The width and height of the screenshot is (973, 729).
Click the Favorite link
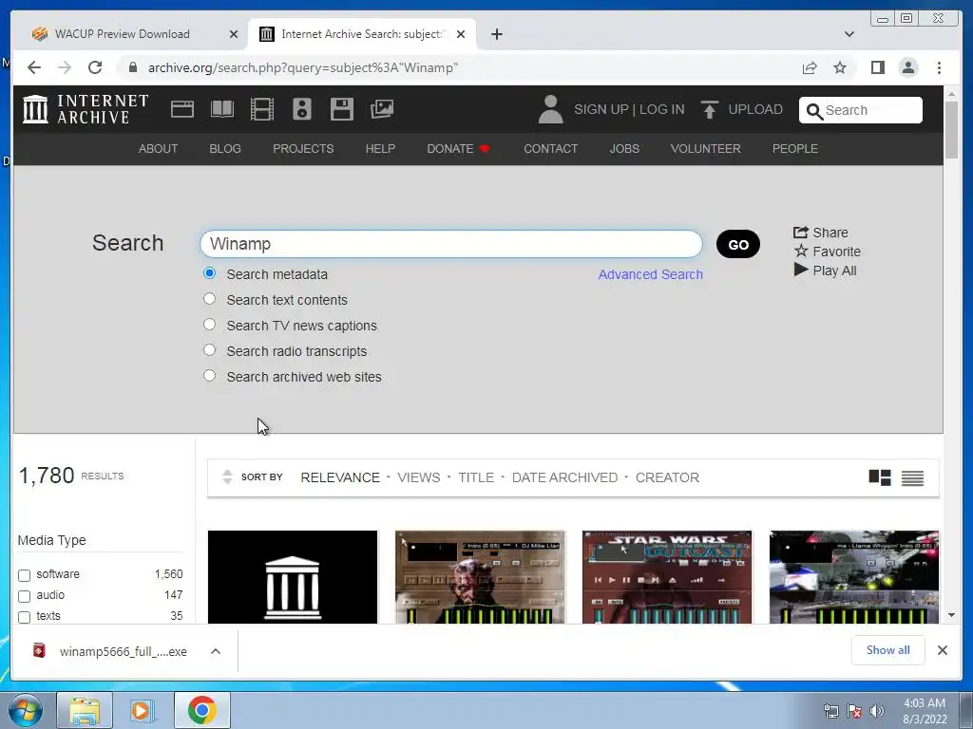pos(828,252)
